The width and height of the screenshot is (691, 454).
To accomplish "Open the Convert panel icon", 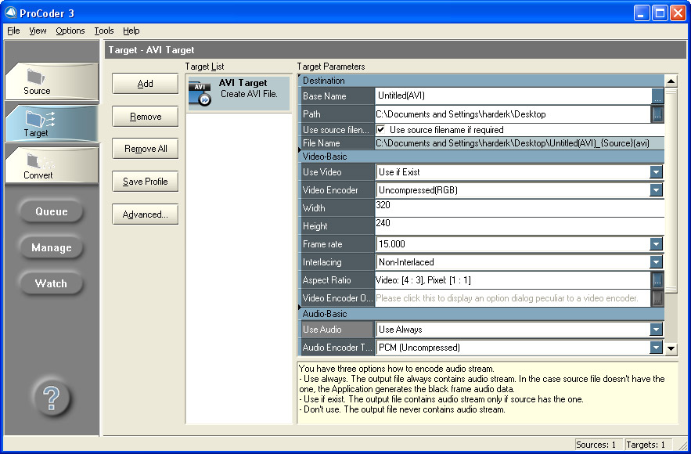I will (37, 161).
